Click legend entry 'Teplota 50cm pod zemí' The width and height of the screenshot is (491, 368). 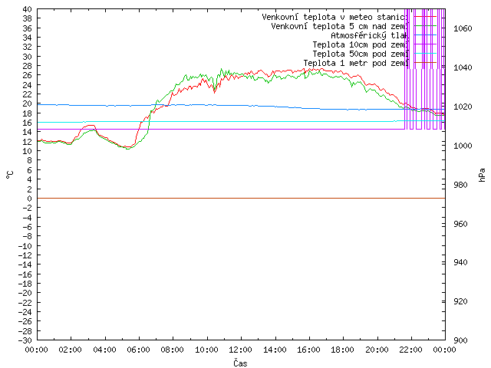(361, 54)
